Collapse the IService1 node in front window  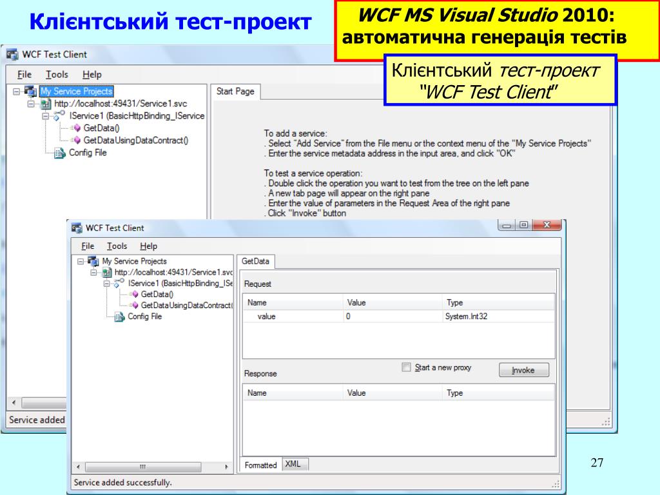108,284
